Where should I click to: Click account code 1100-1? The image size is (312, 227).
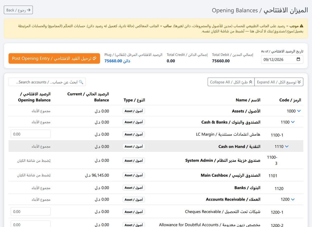(277, 135)
